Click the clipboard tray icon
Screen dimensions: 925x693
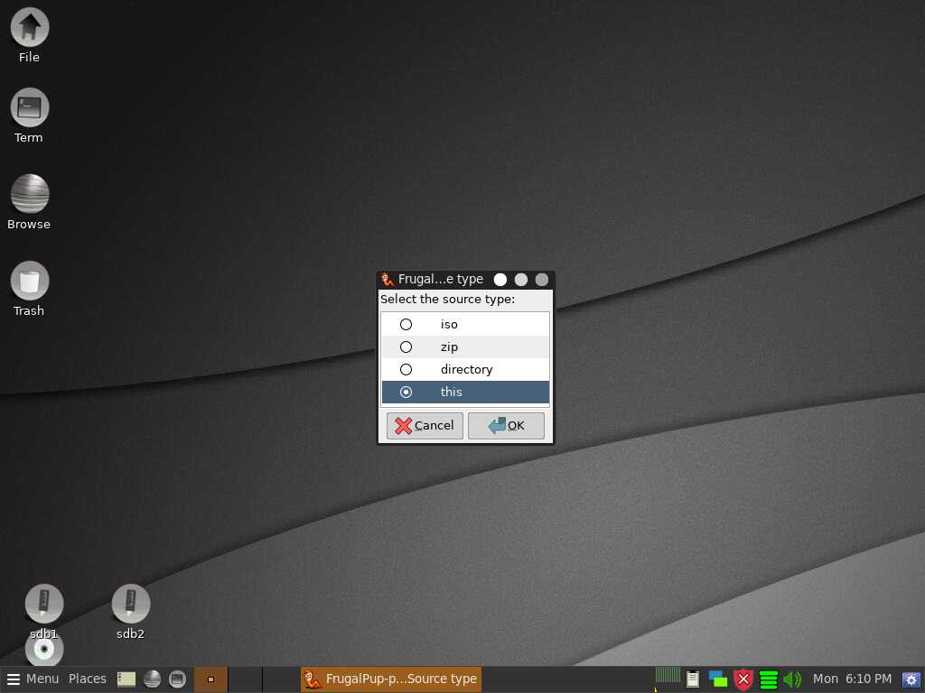pos(693,679)
